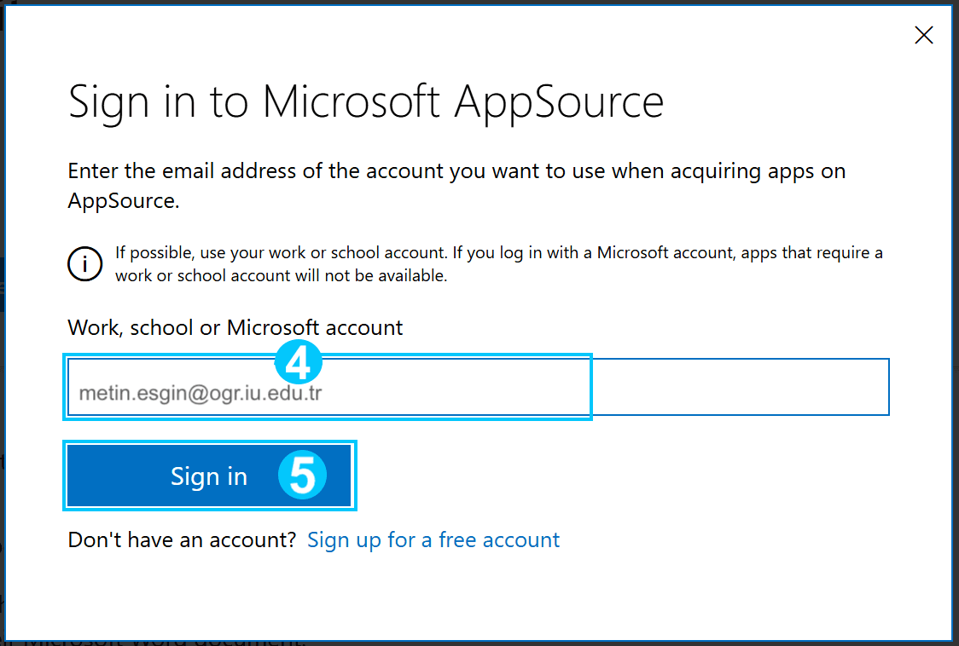959x646 pixels.
Task: Click the numbered step 5 badge
Action: tap(303, 475)
